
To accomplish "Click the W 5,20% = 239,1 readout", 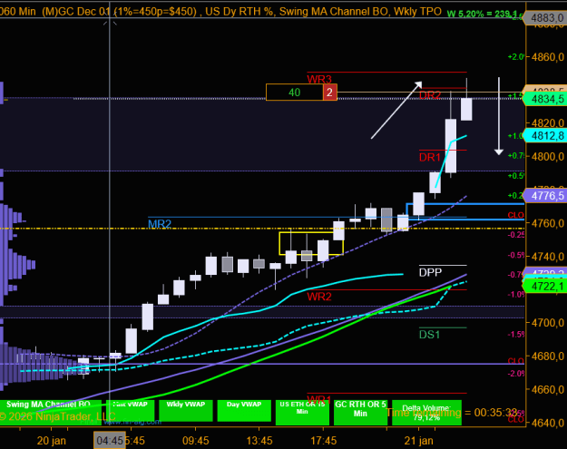I will point(482,14).
